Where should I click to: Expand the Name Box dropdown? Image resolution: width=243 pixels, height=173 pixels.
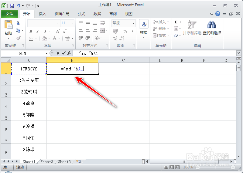pos(46,53)
